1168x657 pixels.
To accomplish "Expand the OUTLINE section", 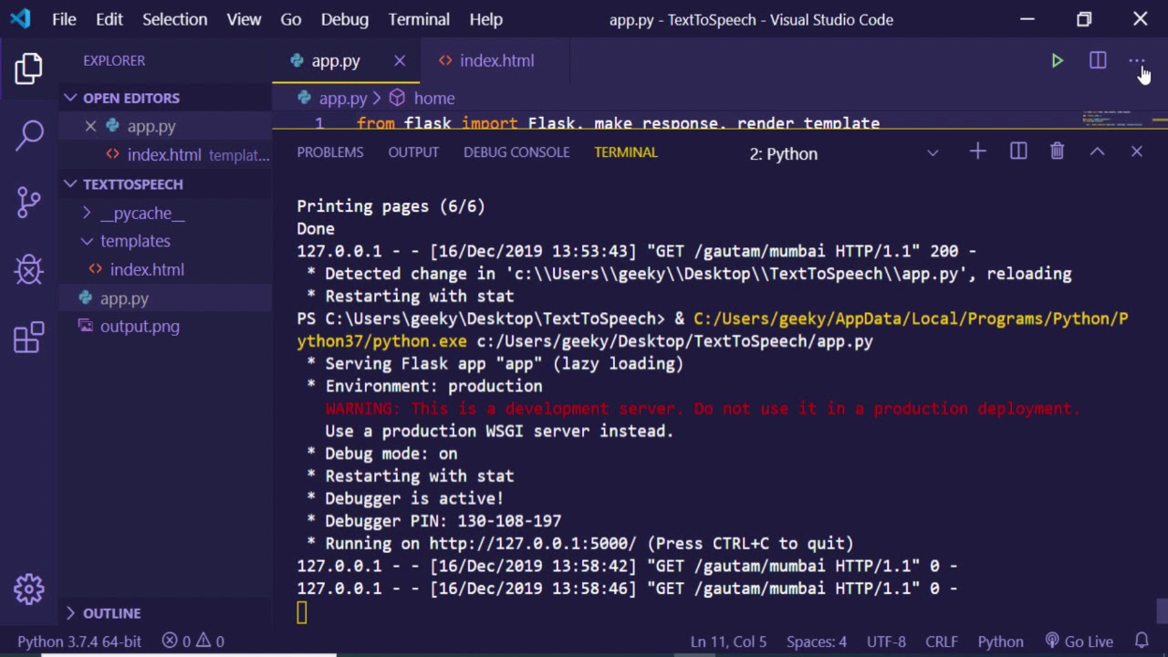I will (x=111, y=613).
